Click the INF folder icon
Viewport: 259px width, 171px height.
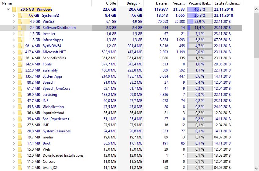click(20, 101)
